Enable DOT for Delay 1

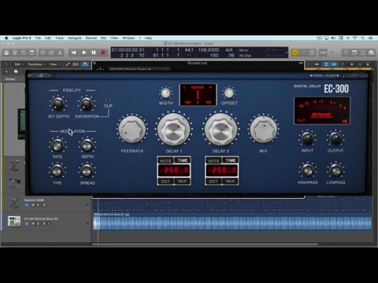coord(165,182)
